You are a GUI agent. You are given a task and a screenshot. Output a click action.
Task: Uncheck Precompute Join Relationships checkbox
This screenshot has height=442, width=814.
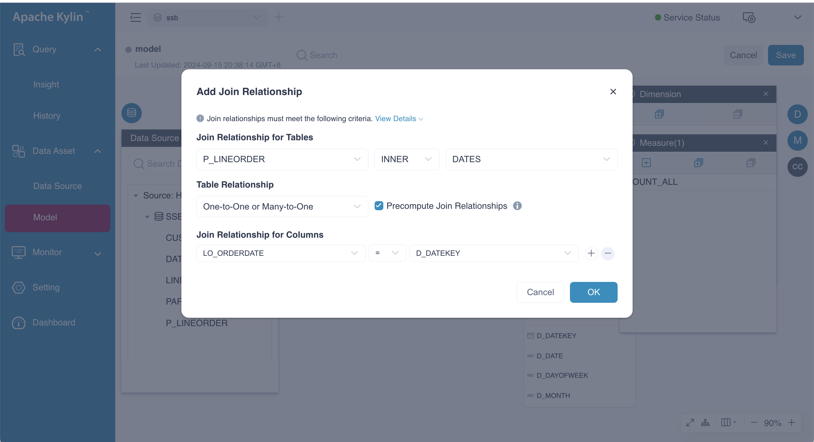click(x=379, y=206)
